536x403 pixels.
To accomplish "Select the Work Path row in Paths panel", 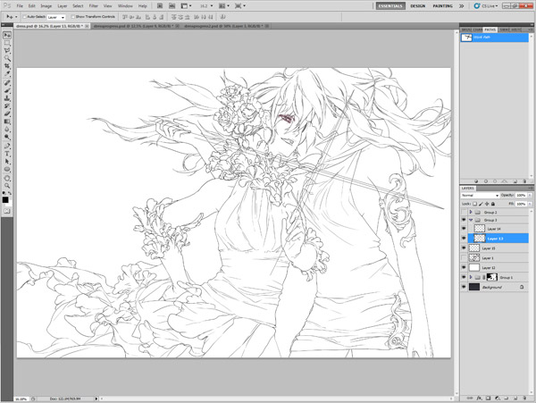I will [x=494, y=38].
